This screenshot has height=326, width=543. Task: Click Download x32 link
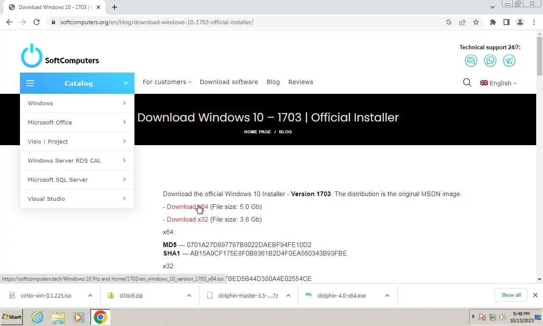(x=188, y=219)
